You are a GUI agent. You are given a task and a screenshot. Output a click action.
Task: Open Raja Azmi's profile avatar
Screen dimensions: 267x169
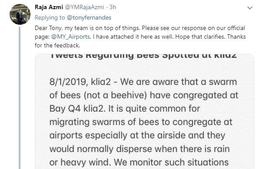pyautogui.click(x=20, y=14)
